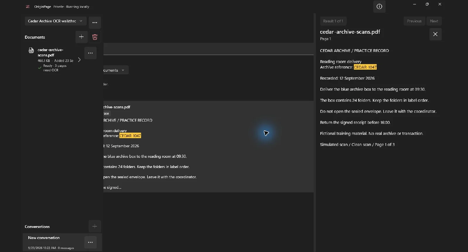Click search result line about sealed envelope
This screenshot has height=252, width=468.
point(150,177)
